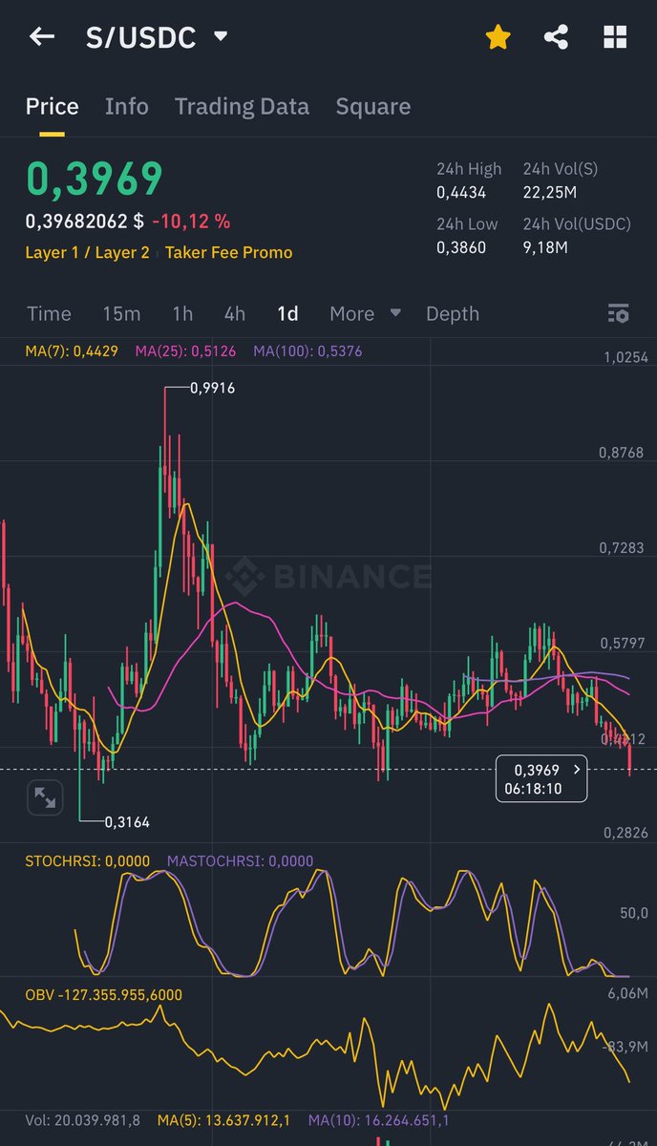The width and height of the screenshot is (657, 1146).
Task: Switch to the Price tab
Action: coord(52,106)
